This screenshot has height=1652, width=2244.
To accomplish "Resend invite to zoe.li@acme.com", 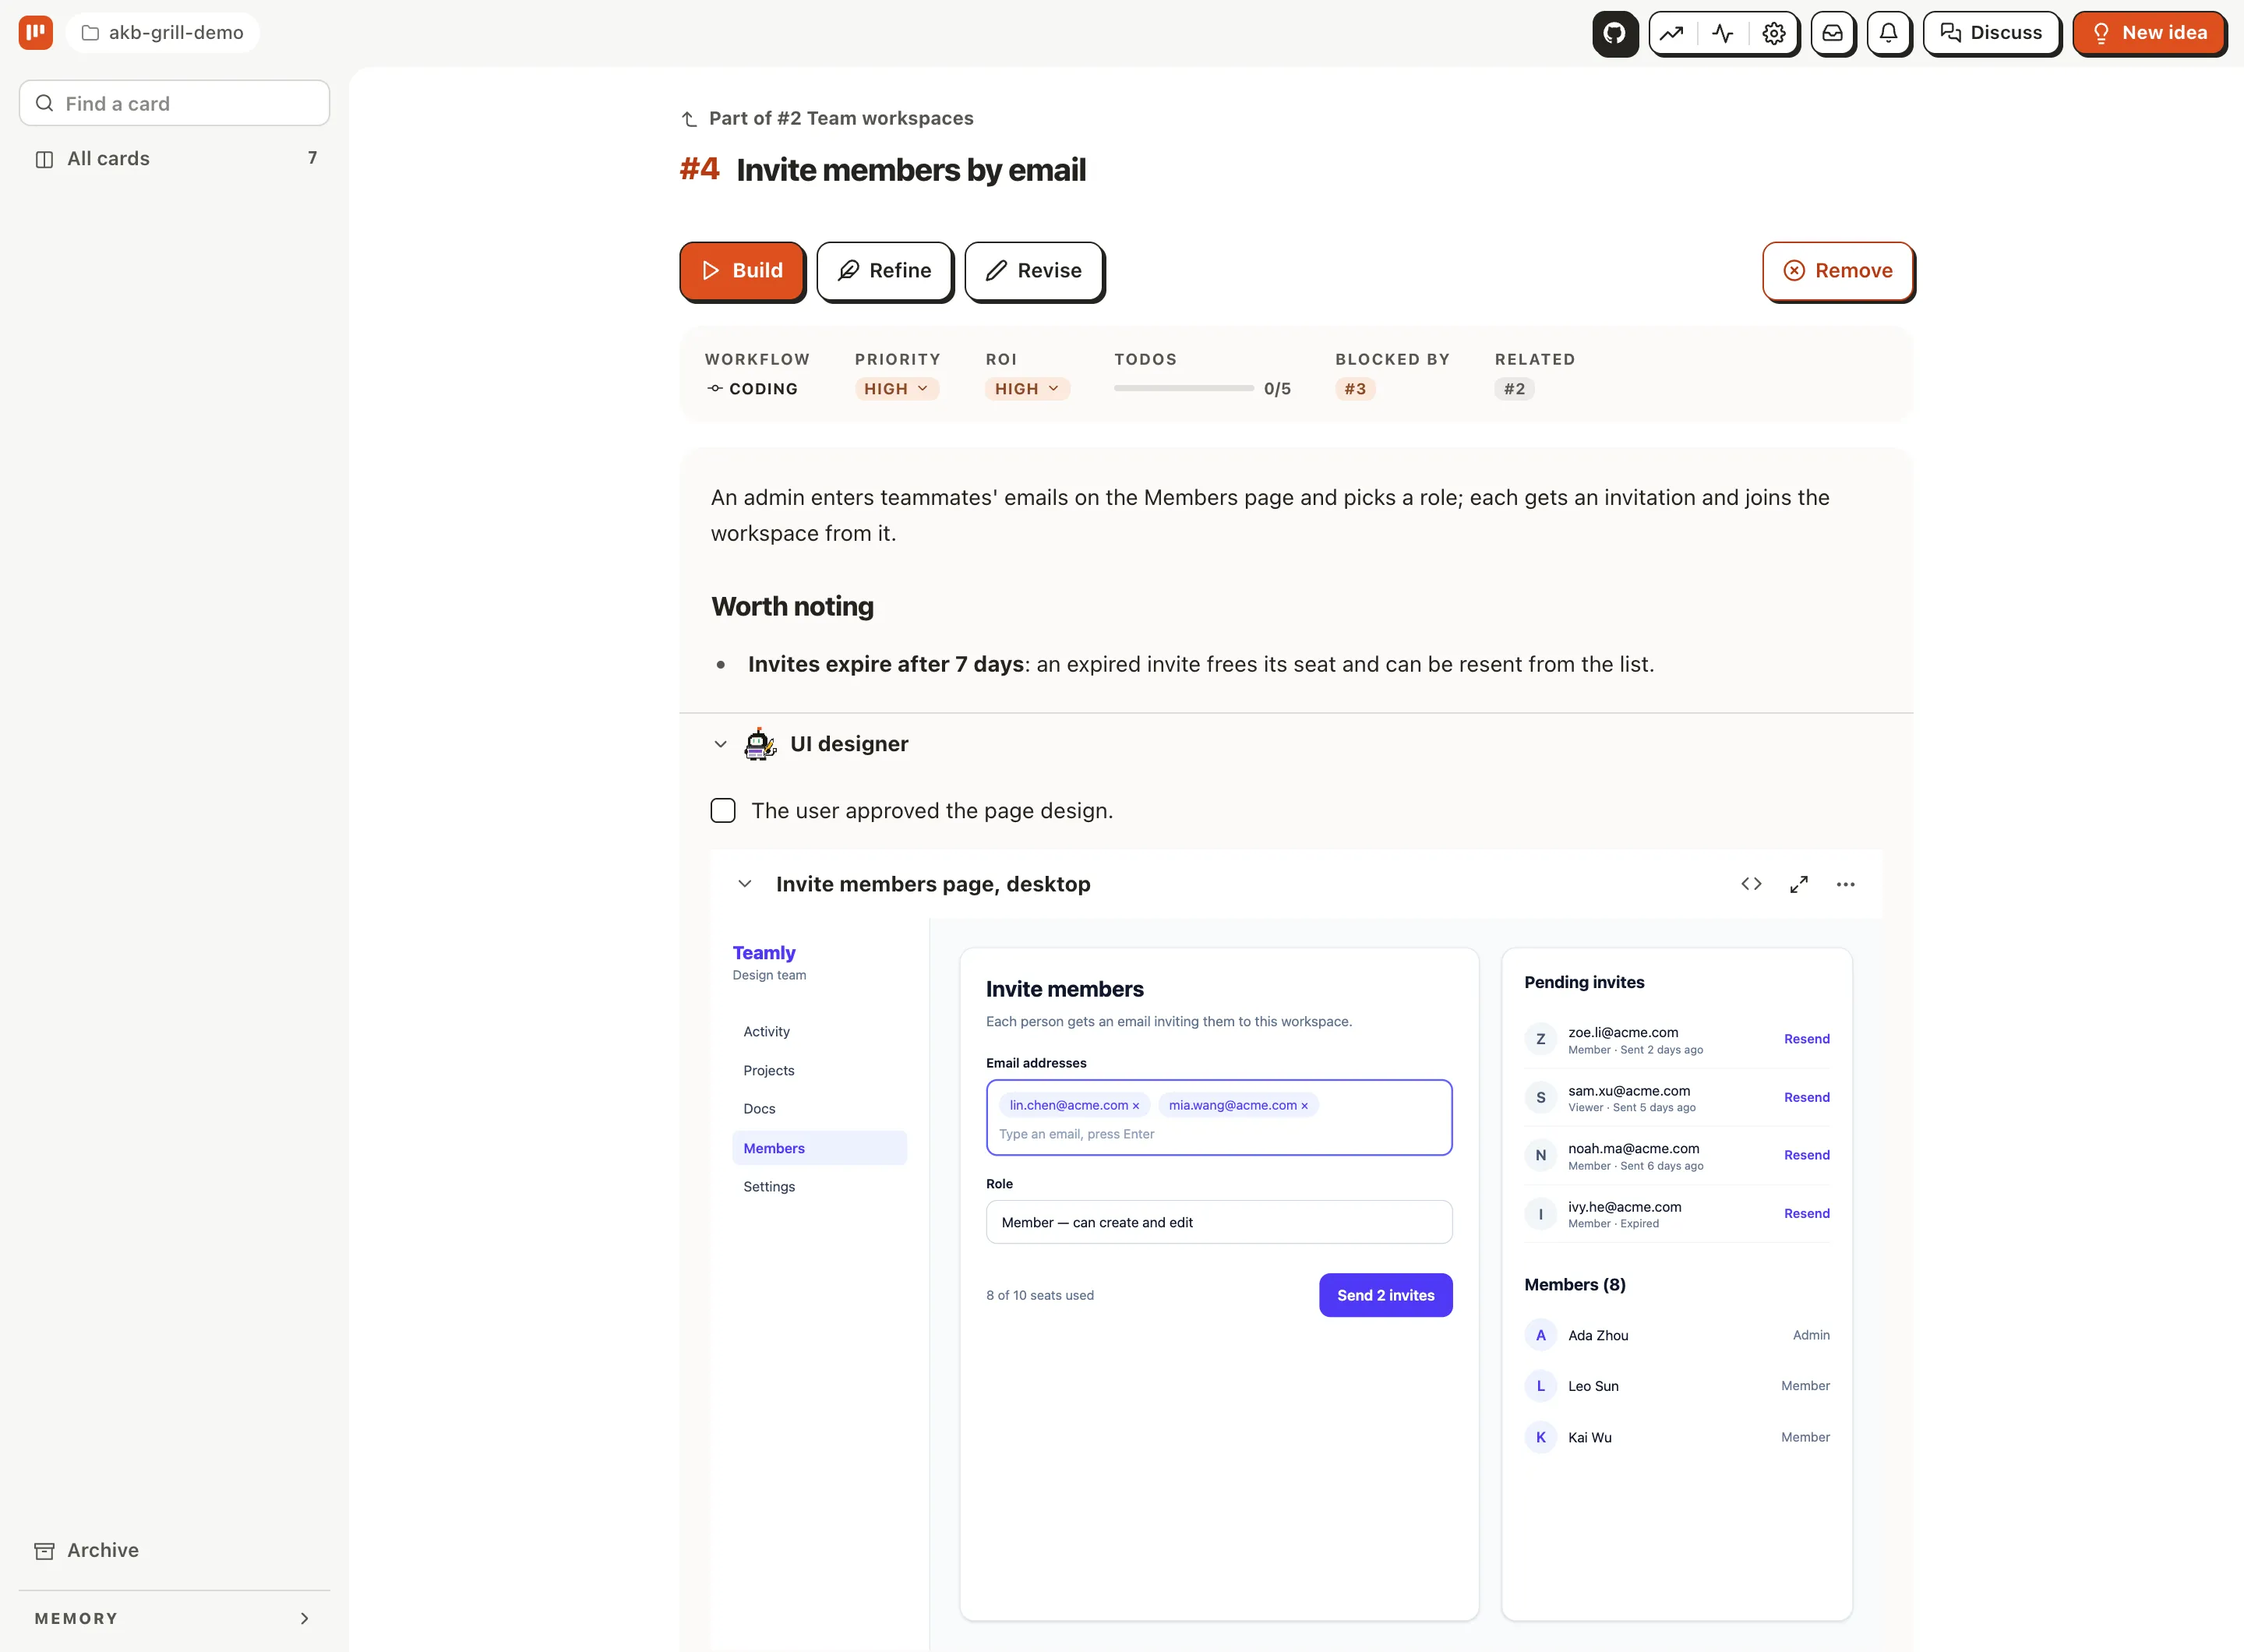I will [x=1807, y=1039].
